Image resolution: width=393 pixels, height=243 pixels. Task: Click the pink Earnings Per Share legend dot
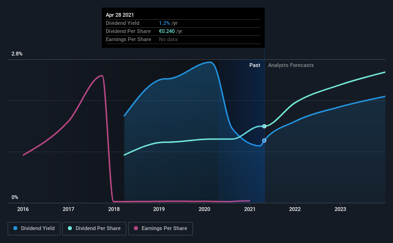[136, 228]
